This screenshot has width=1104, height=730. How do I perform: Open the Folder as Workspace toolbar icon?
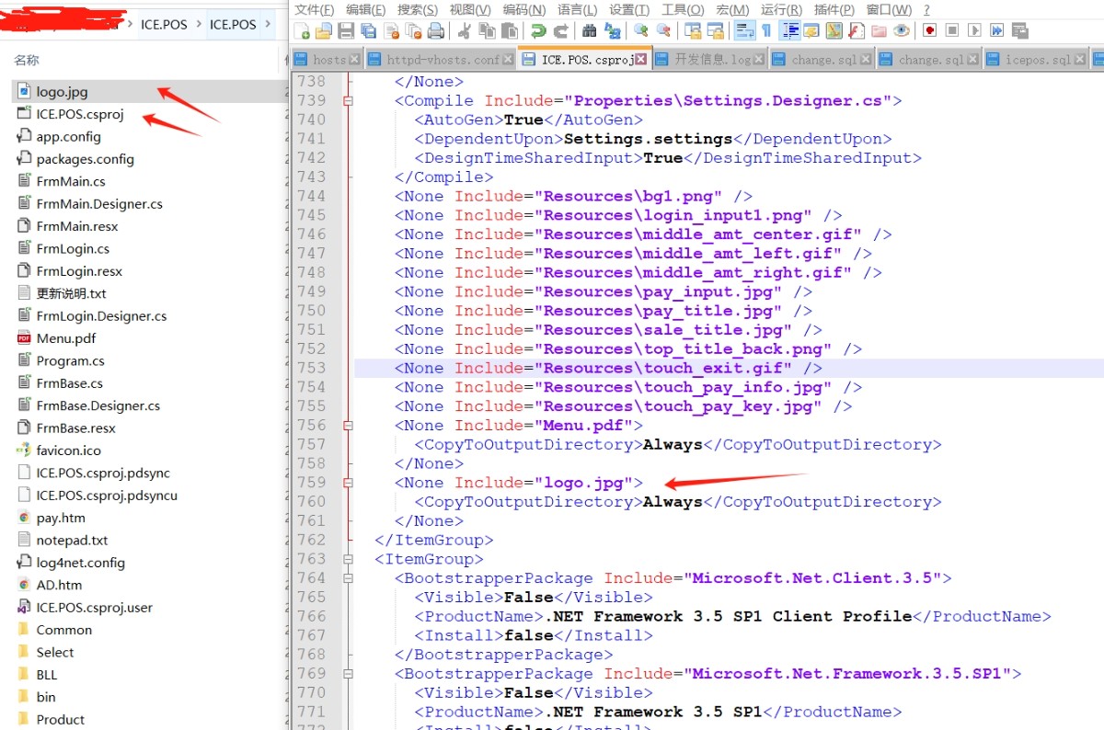point(879,30)
